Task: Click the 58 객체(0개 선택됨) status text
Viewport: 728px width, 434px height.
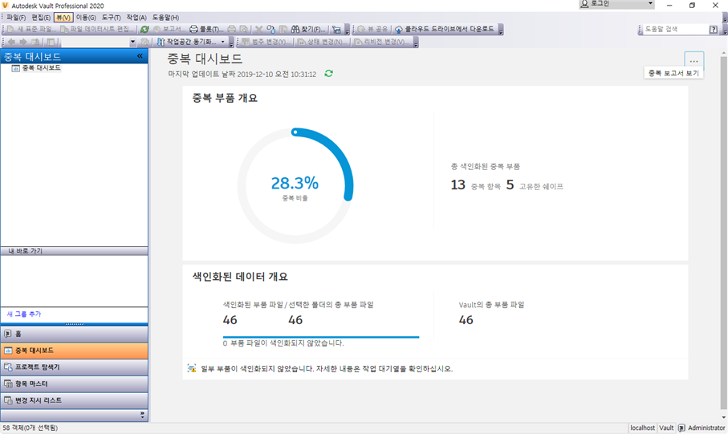Action: 31,428
